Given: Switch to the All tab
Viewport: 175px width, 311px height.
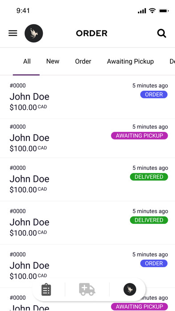Looking at the screenshot, I should [x=27, y=61].
